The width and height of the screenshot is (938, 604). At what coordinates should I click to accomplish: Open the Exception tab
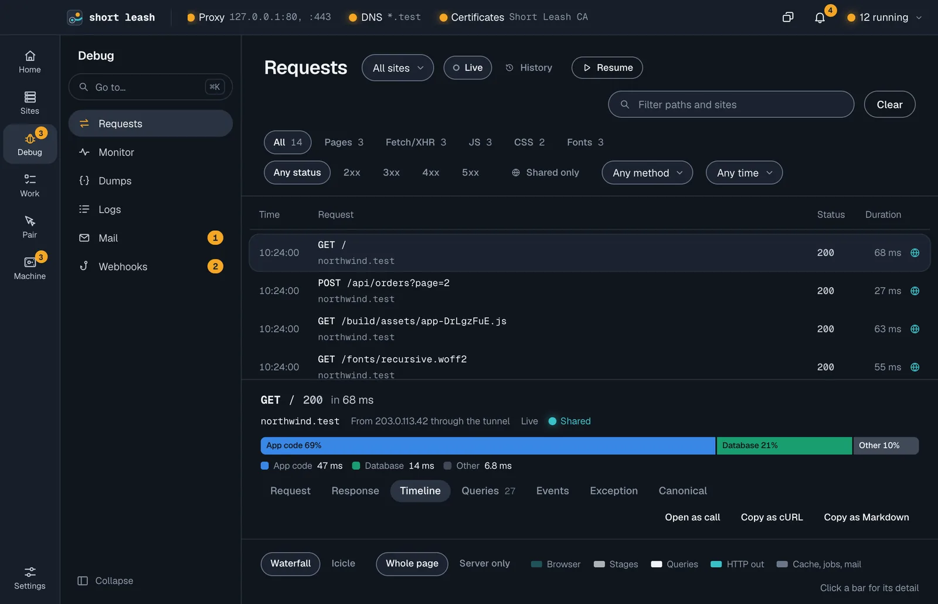[614, 491]
